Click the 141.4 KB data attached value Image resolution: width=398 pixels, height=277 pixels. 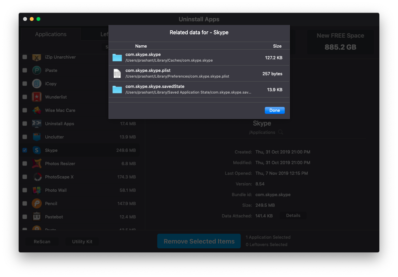click(x=264, y=216)
